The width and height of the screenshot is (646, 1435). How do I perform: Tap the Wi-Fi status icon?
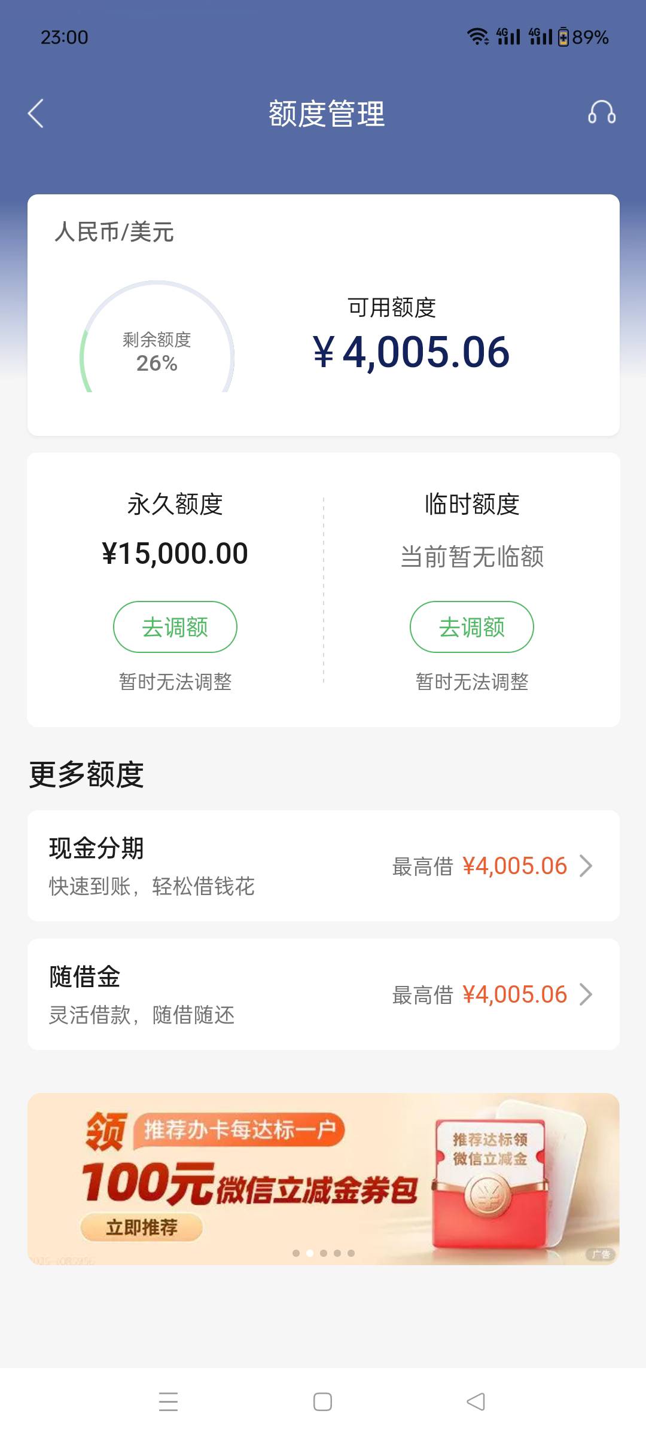point(478,37)
